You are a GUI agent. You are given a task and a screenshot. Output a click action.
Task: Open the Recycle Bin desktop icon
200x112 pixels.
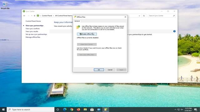(5, 5)
